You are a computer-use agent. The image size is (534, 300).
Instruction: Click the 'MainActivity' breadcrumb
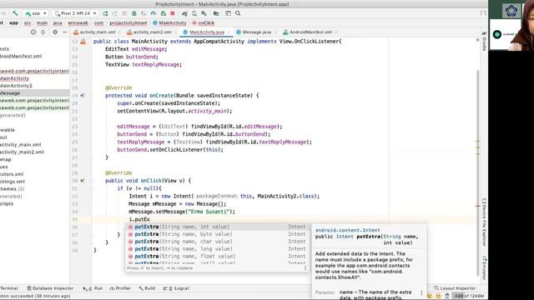[x=169, y=22]
